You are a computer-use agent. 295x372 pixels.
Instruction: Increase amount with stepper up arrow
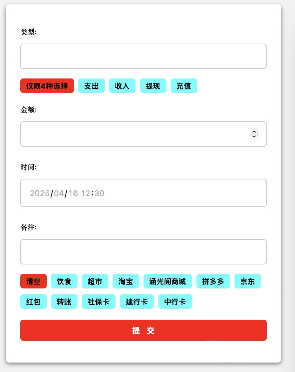[254, 132]
